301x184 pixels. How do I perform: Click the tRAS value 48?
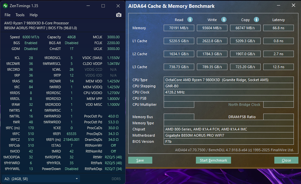pos(31,81)
